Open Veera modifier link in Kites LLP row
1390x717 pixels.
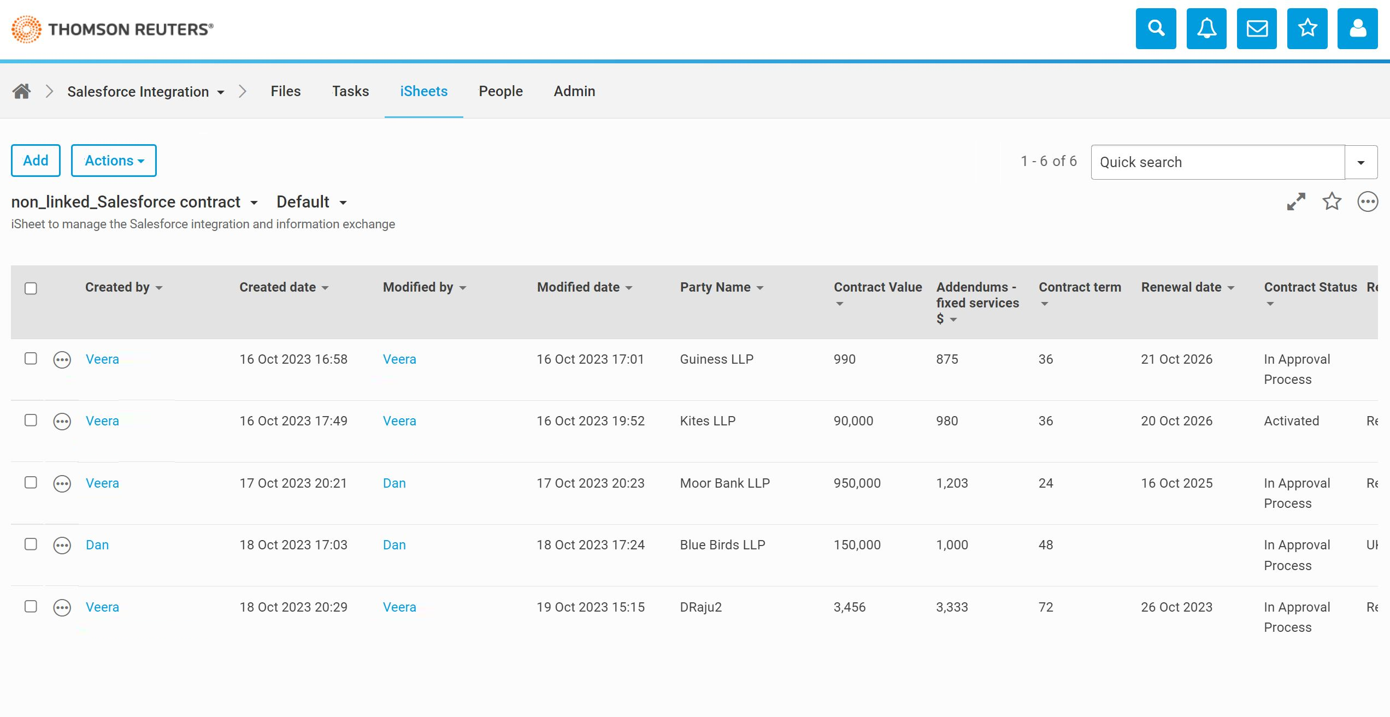399,421
